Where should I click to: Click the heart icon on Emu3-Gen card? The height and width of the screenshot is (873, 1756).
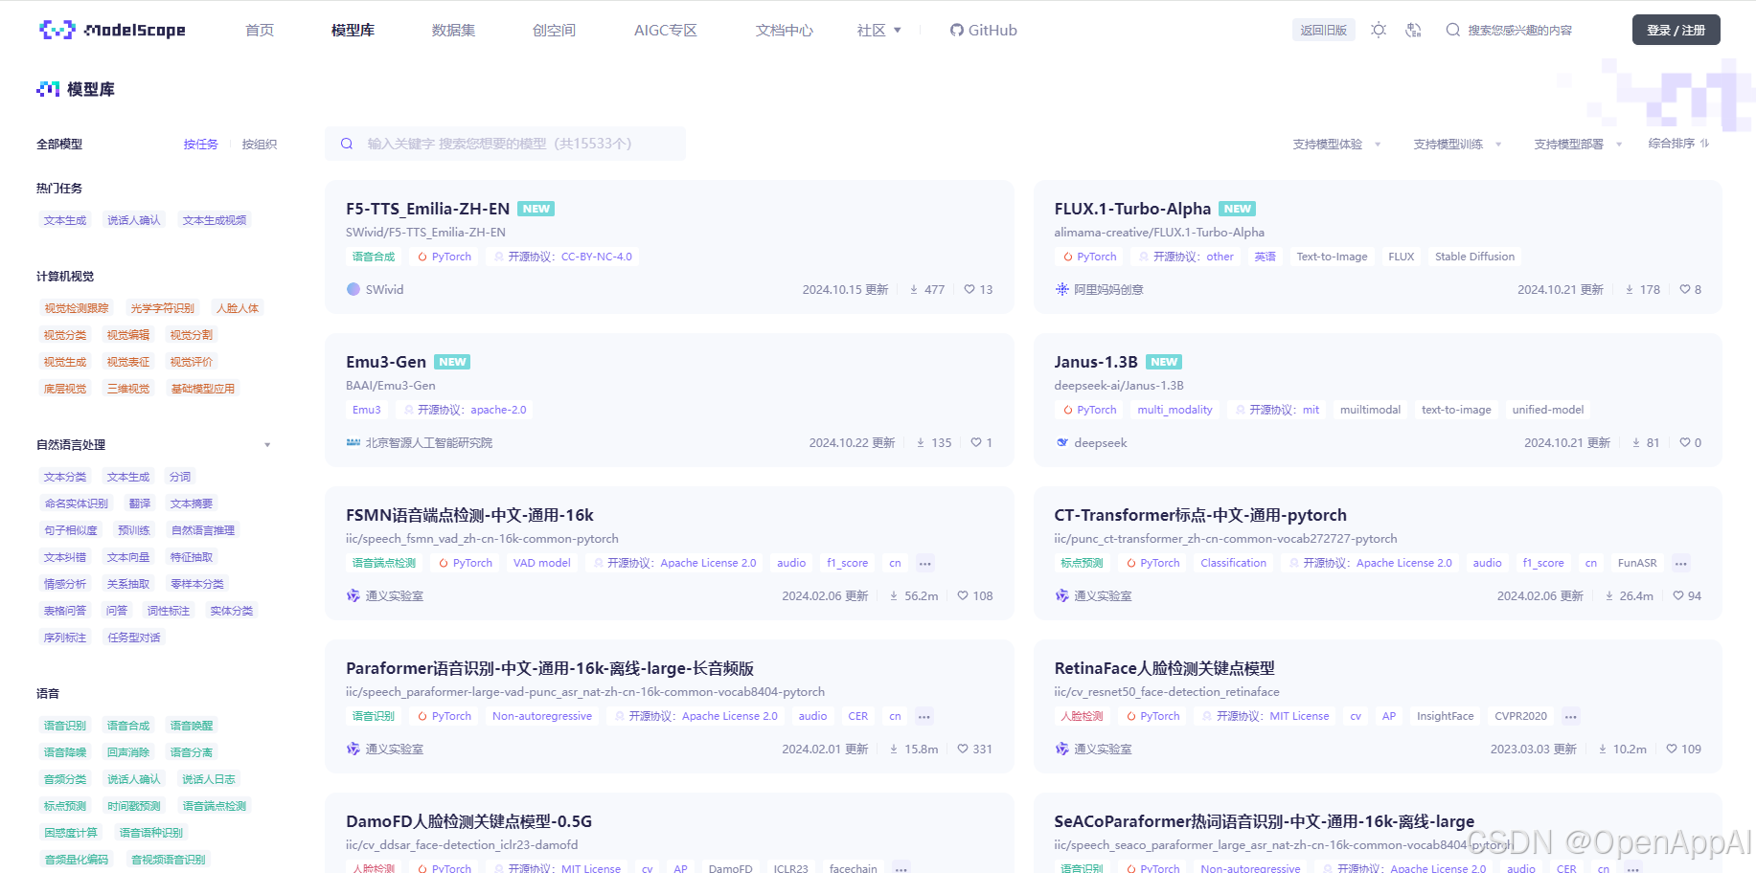976,442
